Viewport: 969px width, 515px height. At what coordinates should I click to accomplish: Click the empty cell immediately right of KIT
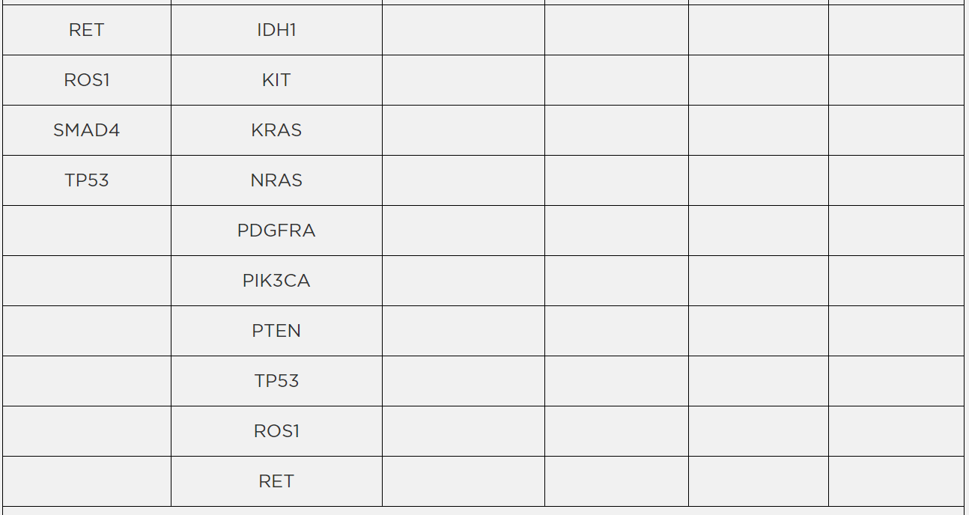[x=463, y=80]
